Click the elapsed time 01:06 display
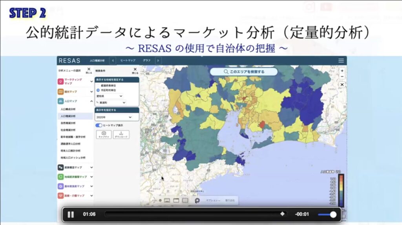Image resolution: width=402 pixels, height=225 pixels. (89, 214)
